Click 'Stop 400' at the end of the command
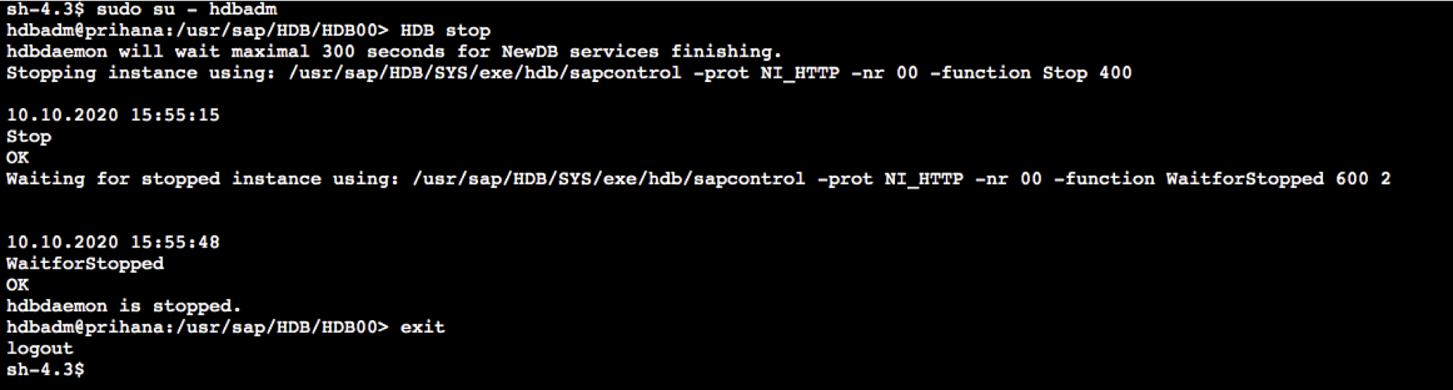Image resolution: width=1453 pixels, height=390 pixels. (x=1087, y=73)
